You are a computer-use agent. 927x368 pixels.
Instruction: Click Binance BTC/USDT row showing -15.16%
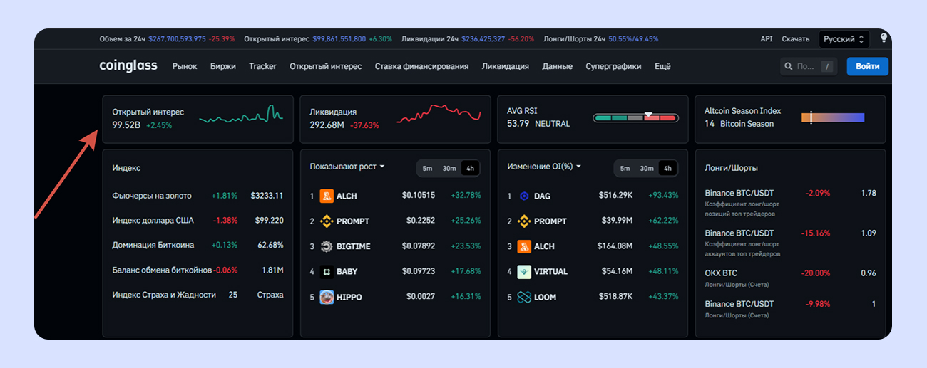tap(790, 242)
